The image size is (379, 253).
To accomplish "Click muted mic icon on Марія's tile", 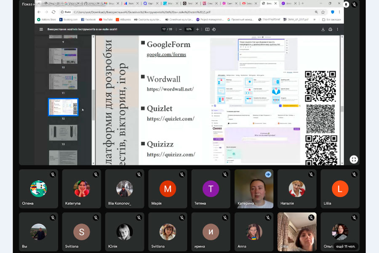I will click(182, 175).
